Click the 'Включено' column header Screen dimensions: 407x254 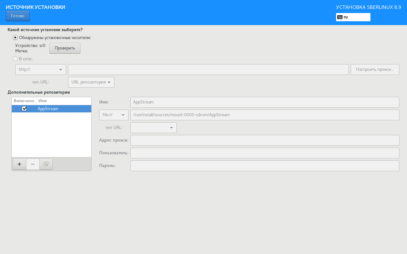click(24, 101)
